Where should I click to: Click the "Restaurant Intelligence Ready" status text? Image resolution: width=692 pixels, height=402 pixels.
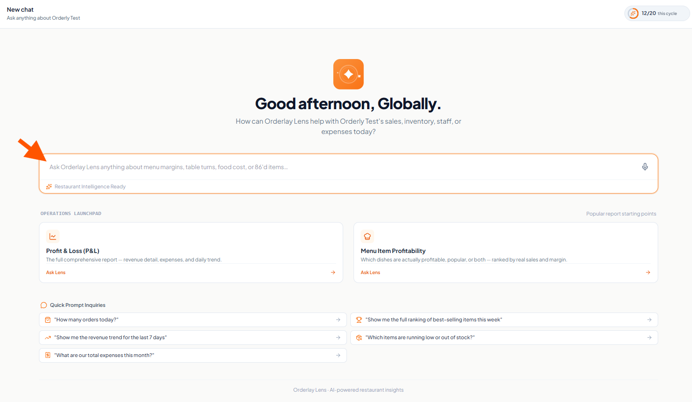pyautogui.click(x=90, y=187)
